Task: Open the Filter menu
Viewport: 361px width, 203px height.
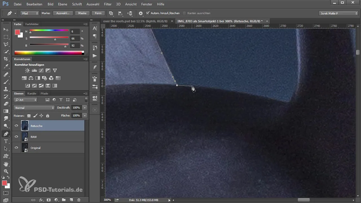Action: click(107, 4)
